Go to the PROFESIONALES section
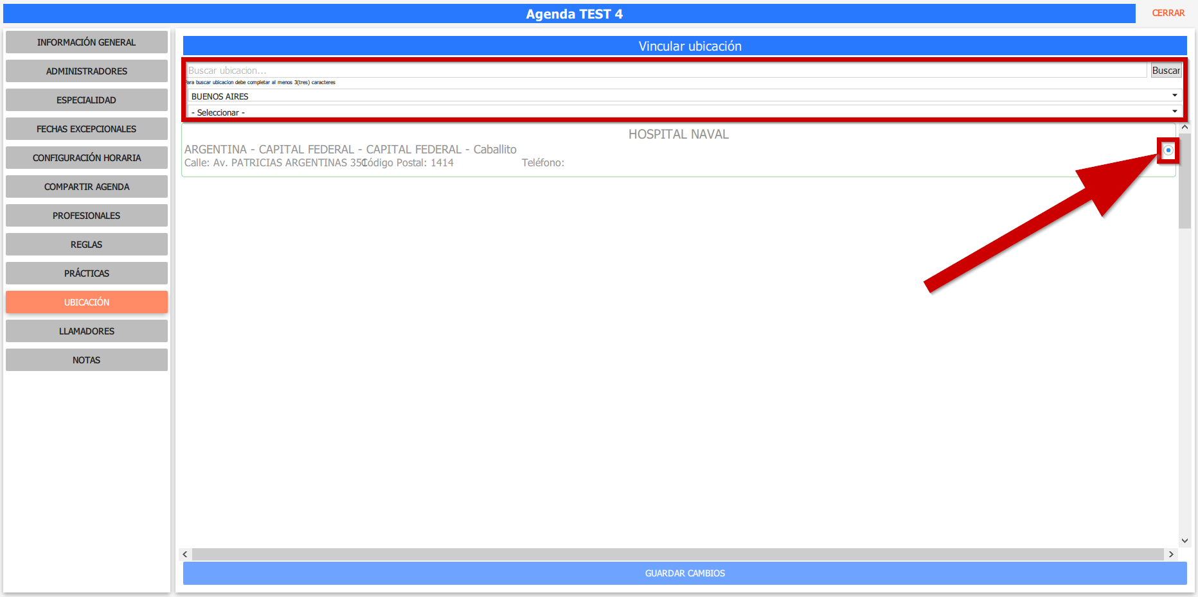This screenshot has height=597, width=1198. (x=87, y=216)
